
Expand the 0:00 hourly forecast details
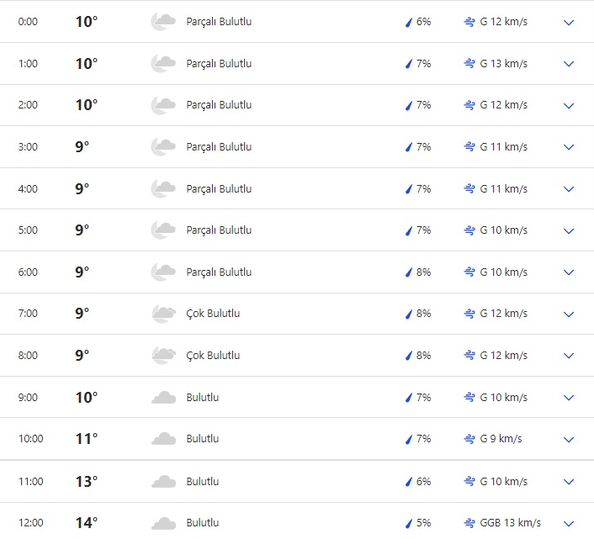(569, 23)
